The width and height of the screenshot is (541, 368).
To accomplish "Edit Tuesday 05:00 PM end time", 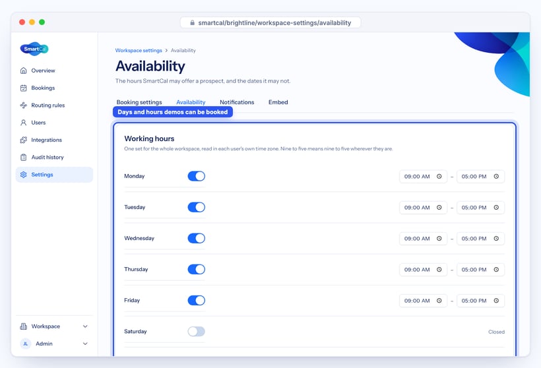I will point(480,207).
